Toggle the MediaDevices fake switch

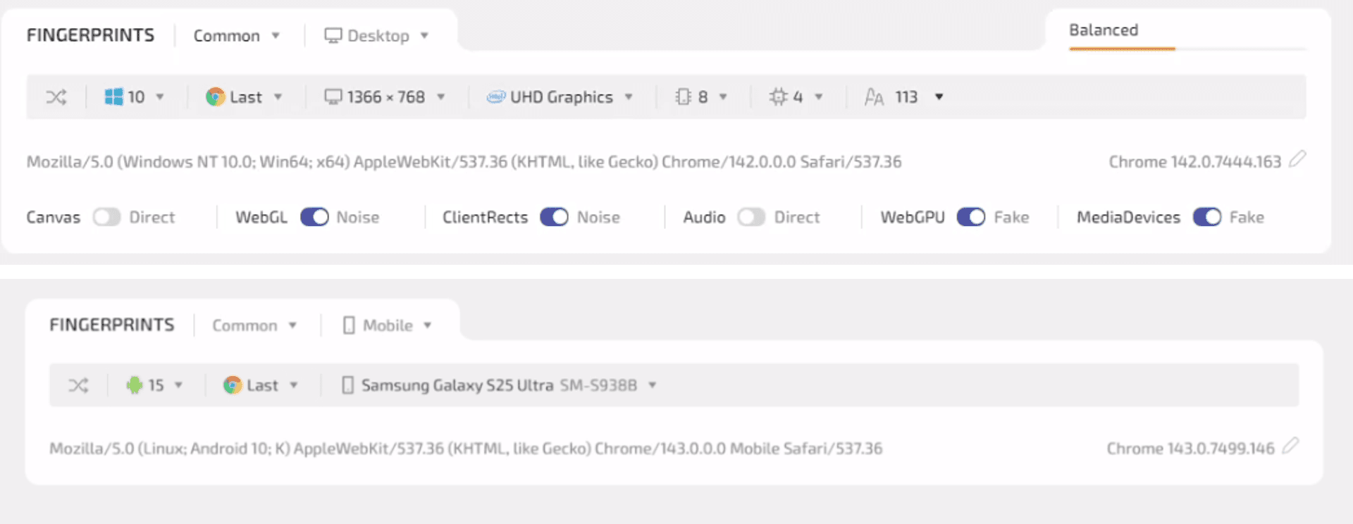[1207, 217]
